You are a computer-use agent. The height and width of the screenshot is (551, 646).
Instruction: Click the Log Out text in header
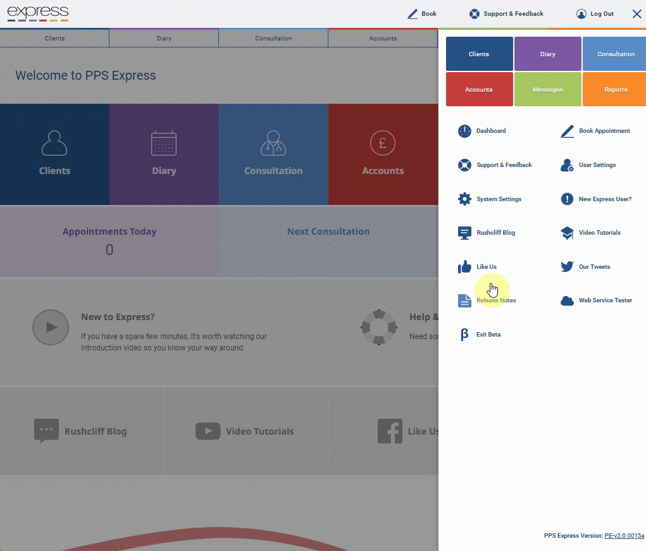pyautogui.click(x=602, y=14)
